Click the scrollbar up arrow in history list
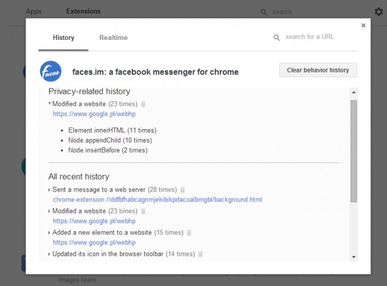387x286 pixels. 354,92
